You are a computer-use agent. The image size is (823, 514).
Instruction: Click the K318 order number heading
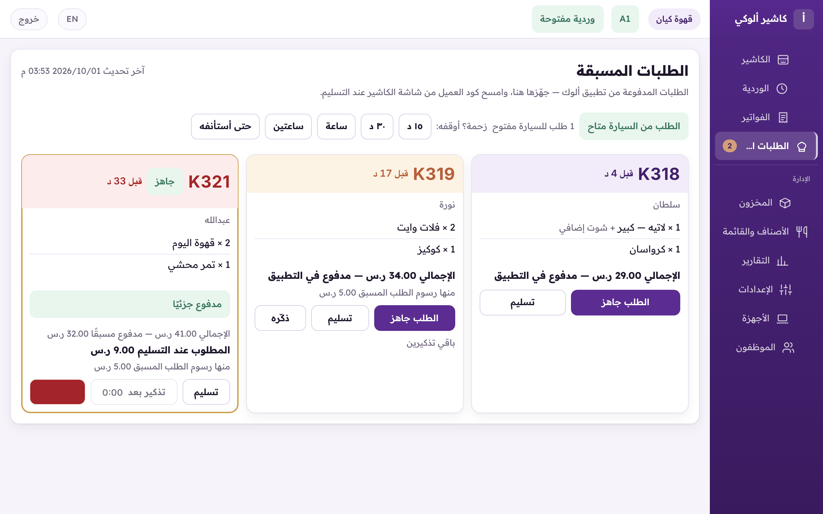[659, 174]
